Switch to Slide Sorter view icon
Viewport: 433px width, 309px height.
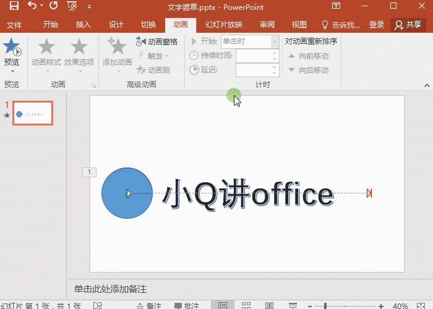[x=246, y=305]
